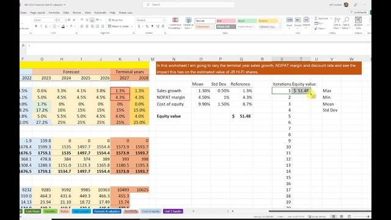Open the file name dropdown in title bar
This screenshot has width=391, height=220.
coord(65,5)
